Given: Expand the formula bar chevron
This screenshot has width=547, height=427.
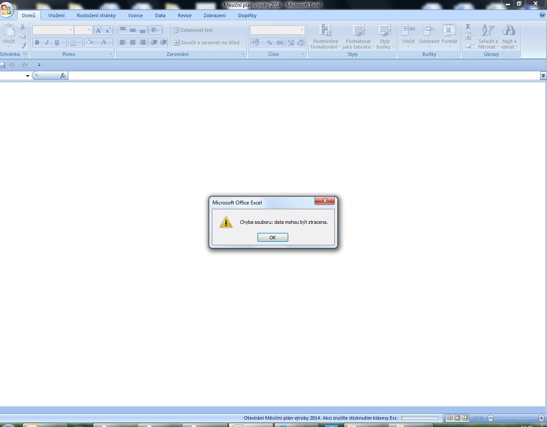Looking at the screenshot, I should click(x=543, y=76).
